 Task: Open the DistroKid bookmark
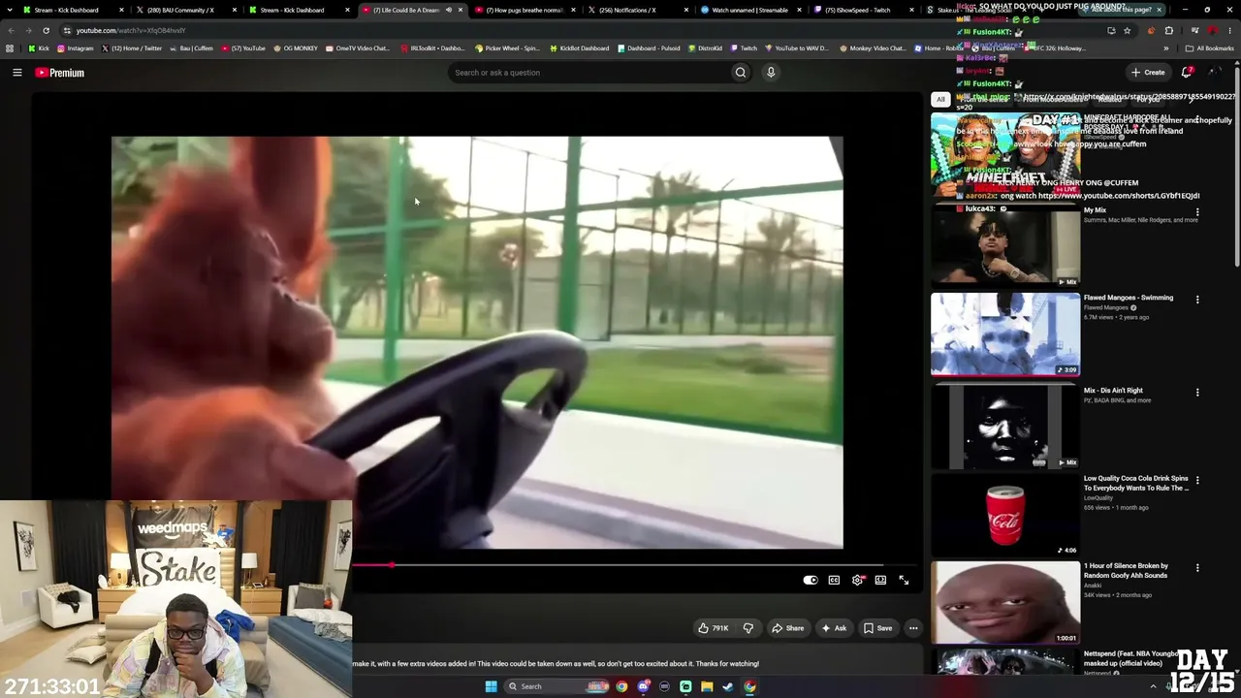(x=704, y=48)
